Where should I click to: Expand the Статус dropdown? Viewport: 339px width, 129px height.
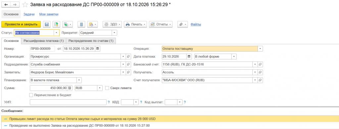click(x=56, y=33)
